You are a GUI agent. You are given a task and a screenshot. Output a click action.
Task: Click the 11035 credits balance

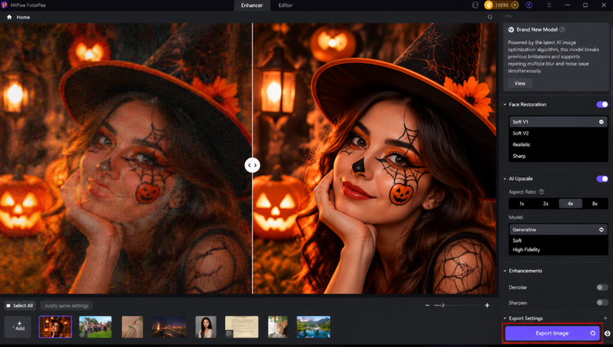tap(502, 5)
